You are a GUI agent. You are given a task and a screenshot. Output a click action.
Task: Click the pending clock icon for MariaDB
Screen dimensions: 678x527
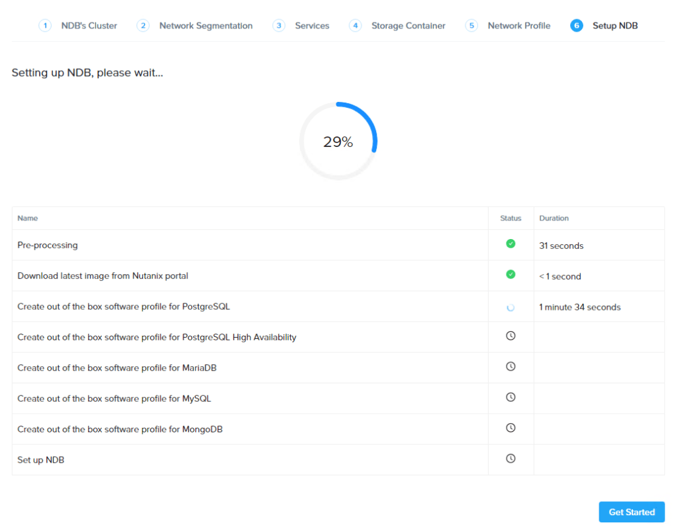coord(510,366)
